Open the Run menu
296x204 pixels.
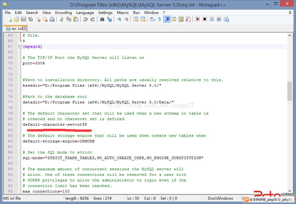pos(136,13)
